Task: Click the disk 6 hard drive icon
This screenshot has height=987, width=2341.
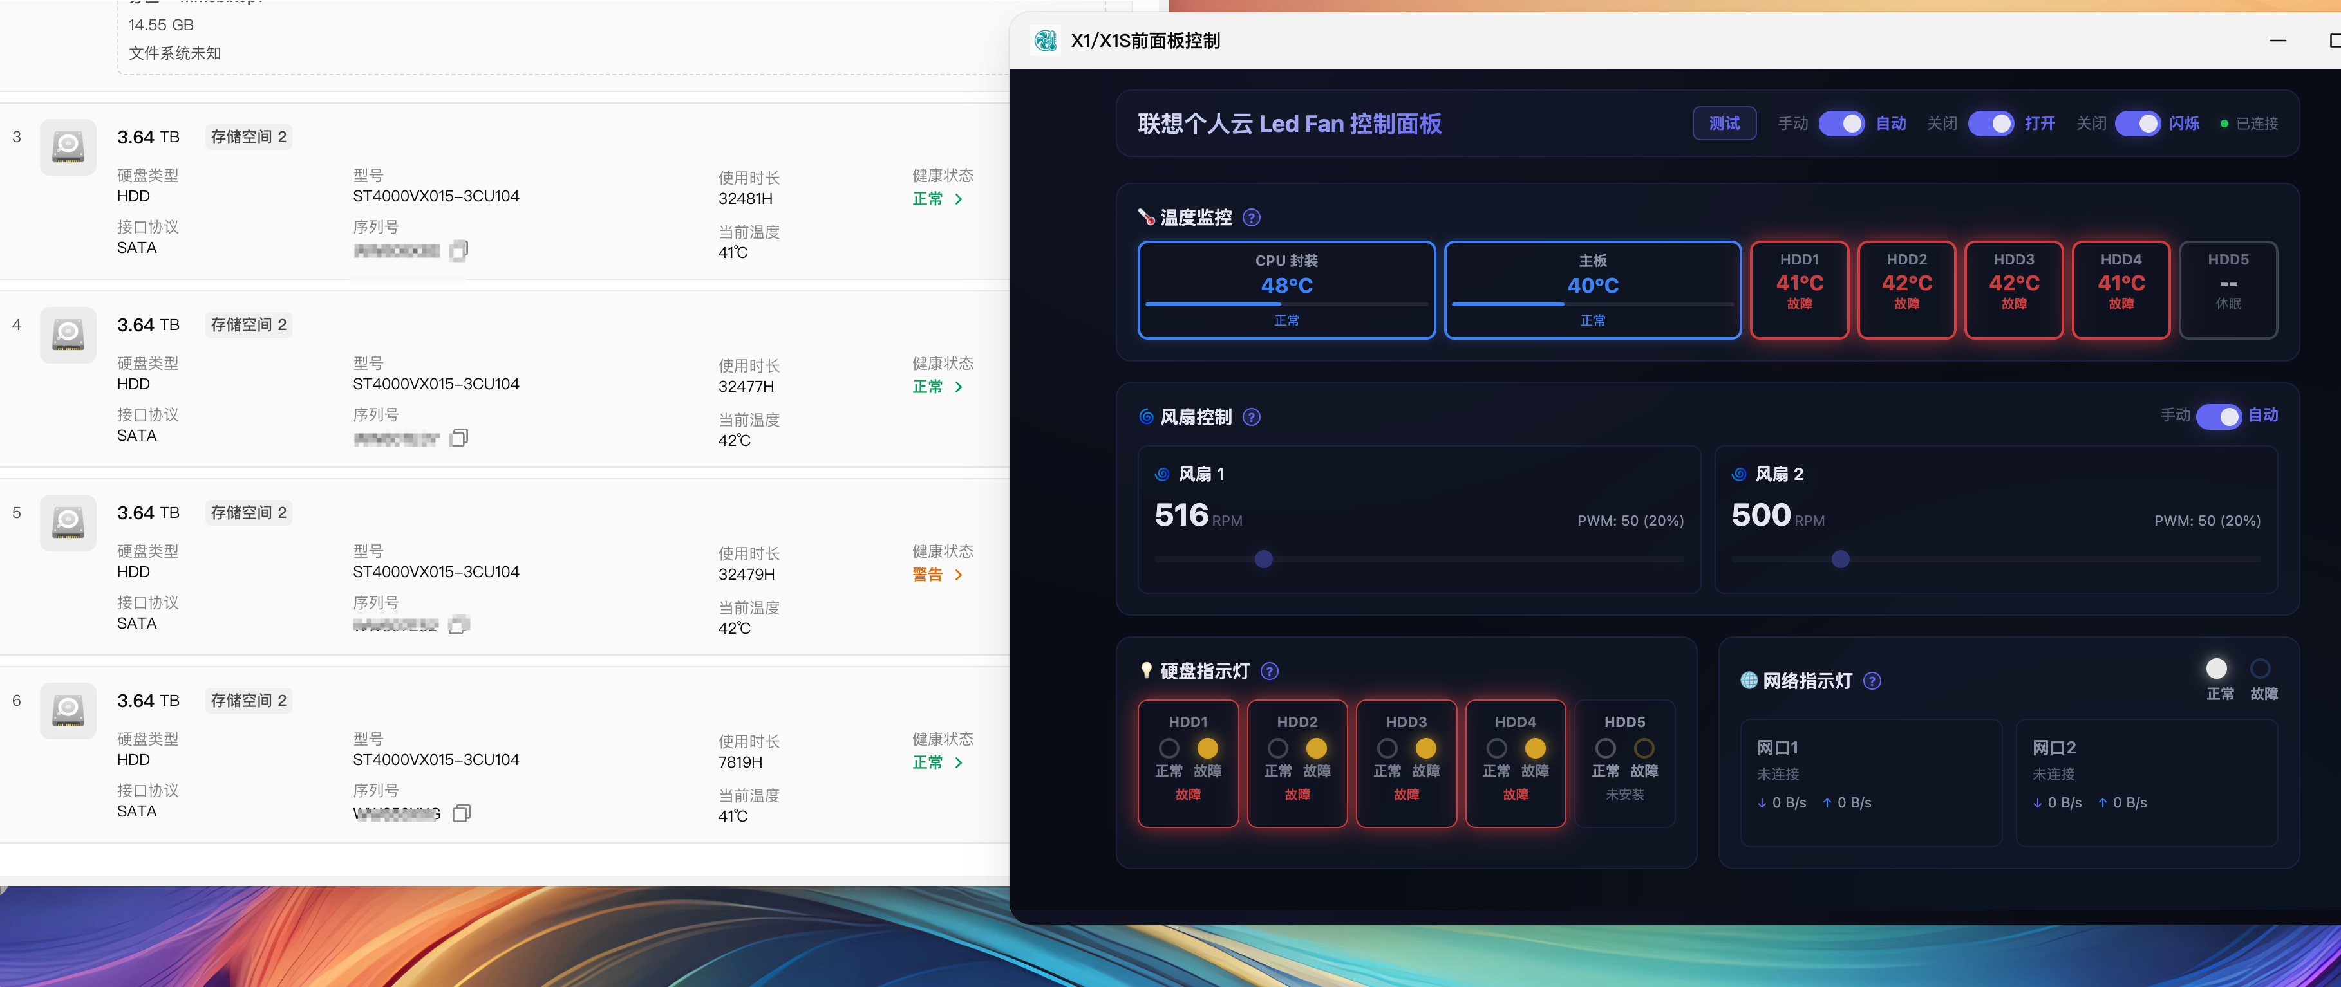Action: click(x=68, y=711)
